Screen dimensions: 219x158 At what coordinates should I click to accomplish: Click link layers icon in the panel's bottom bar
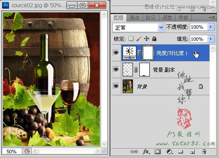click(134, 152)
